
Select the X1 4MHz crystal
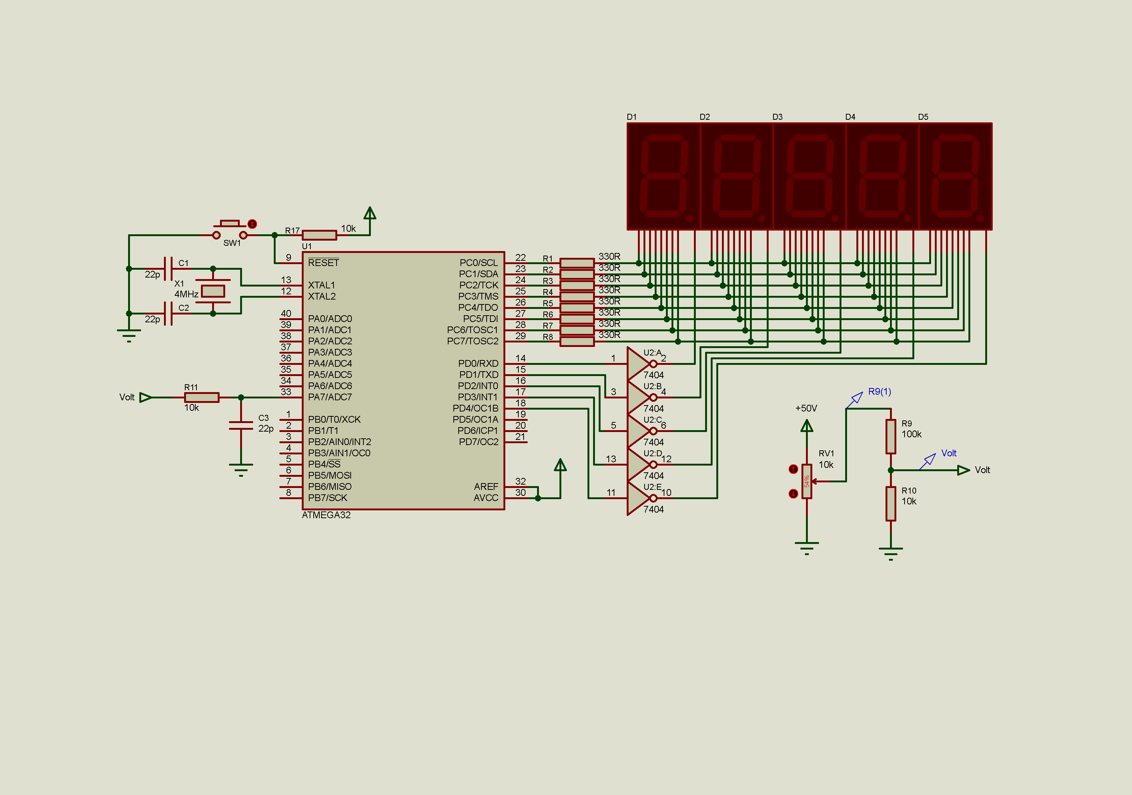[213, 291]
